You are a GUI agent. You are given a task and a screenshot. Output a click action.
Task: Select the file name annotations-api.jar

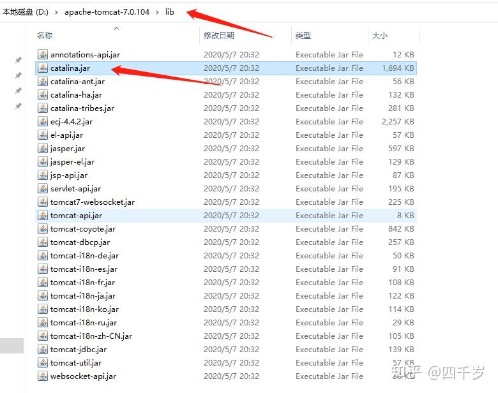(85, 55)
